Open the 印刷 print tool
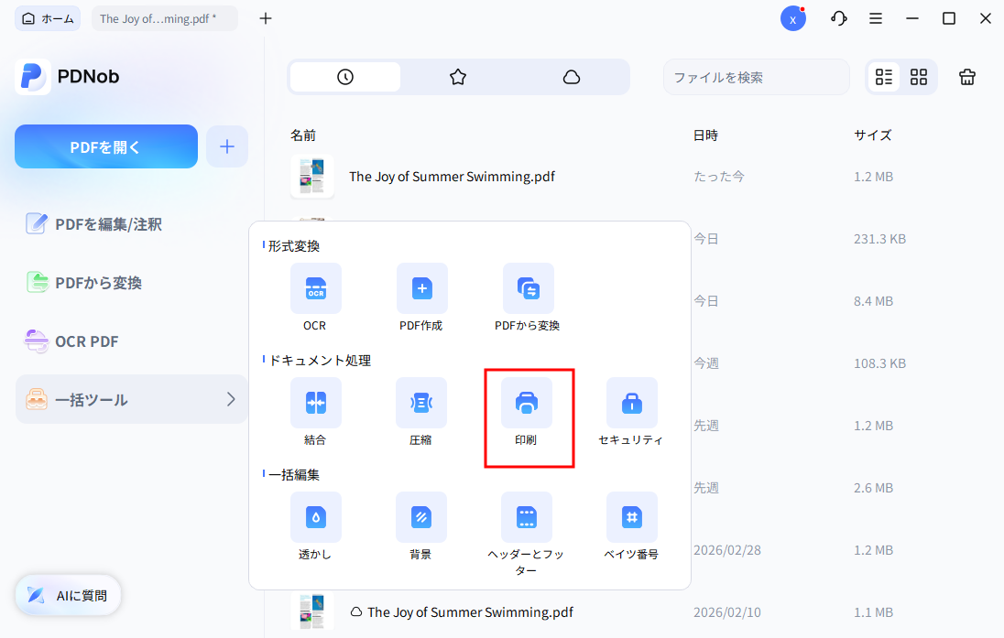Viewport: 1004px width, 638px height. (x=527, y=403)
